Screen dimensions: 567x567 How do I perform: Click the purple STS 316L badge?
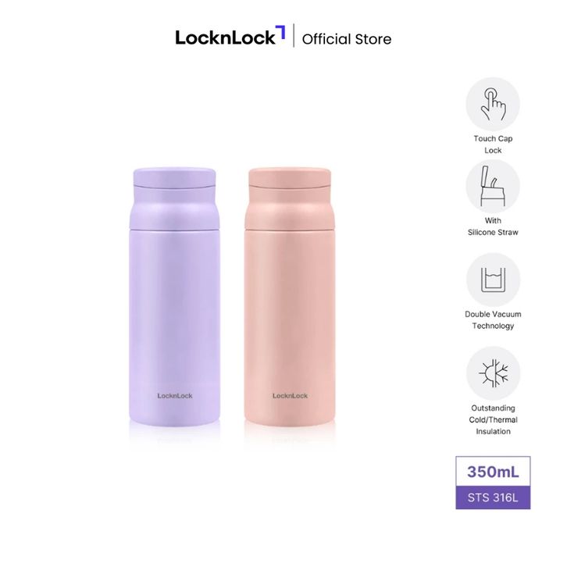pyautogui.click(x=493, y=497)
